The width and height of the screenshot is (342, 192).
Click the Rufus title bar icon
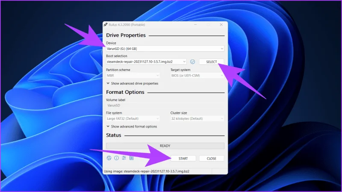[106, 25]
